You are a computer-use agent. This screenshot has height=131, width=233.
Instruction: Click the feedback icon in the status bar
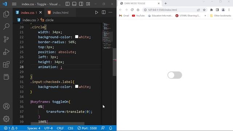coord(103,128)
